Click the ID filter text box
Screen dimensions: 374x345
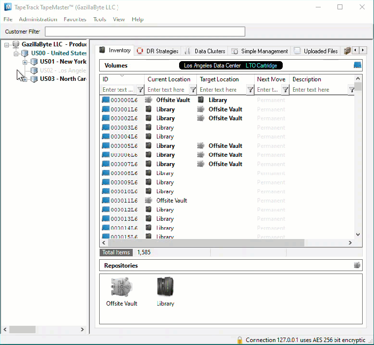click(119, 90)
